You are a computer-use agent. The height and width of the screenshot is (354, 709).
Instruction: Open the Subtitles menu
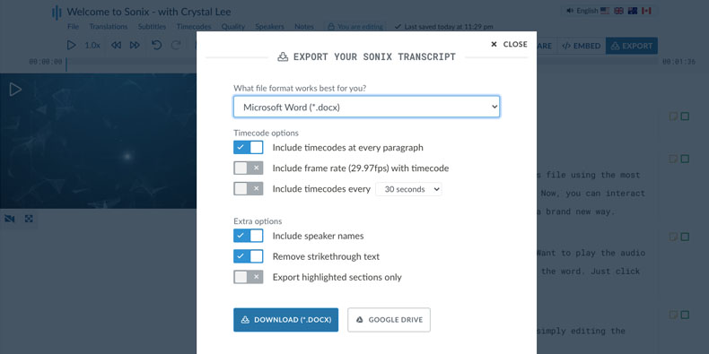coord(152,27)
